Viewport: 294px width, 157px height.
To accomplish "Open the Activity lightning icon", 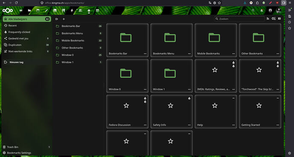I will pyautogui.click(x=72, y=11).
